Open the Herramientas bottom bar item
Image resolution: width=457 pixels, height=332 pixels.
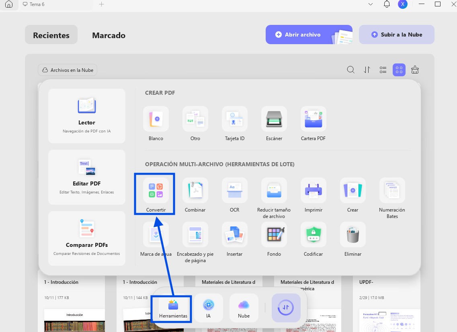click(x=173, y=309)
